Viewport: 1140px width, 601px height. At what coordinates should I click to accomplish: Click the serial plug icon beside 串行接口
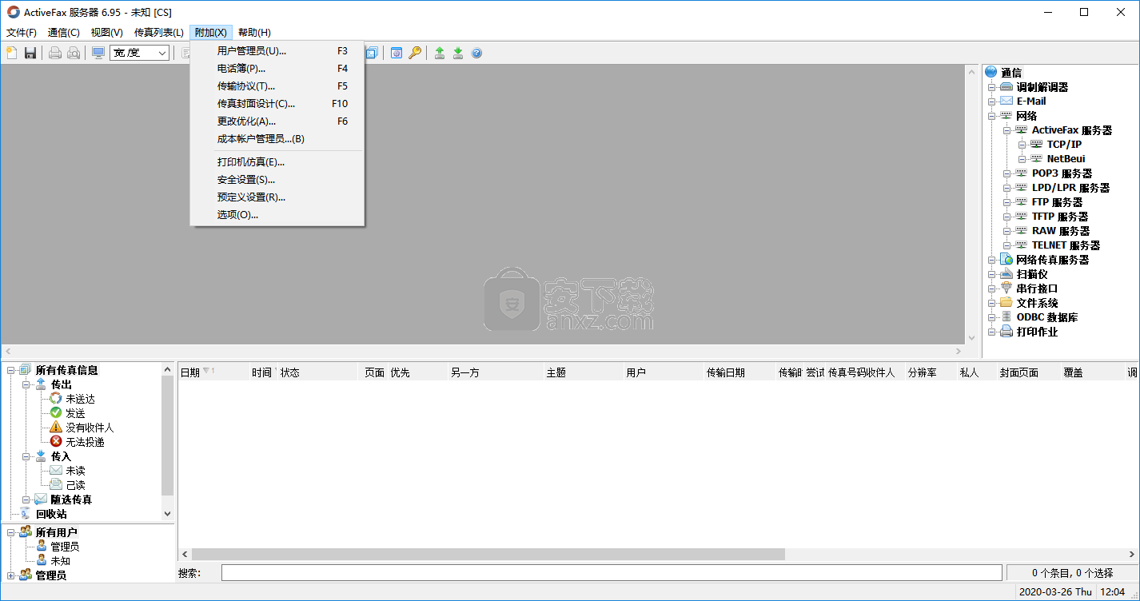tap(1006, 289)
